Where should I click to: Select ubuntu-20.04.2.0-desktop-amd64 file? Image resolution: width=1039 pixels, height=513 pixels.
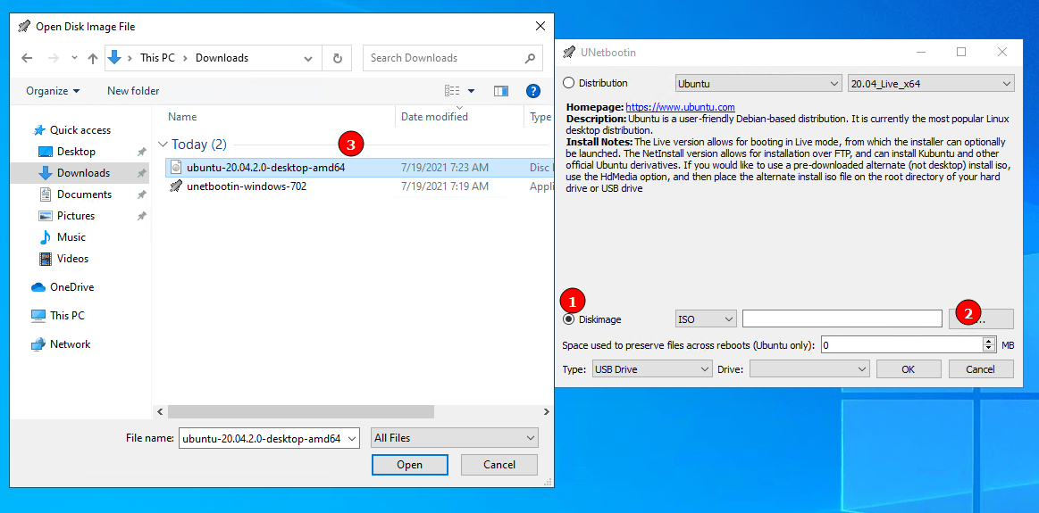(x=265, y=168)
